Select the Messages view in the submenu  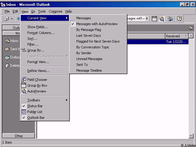click(98, 18)
